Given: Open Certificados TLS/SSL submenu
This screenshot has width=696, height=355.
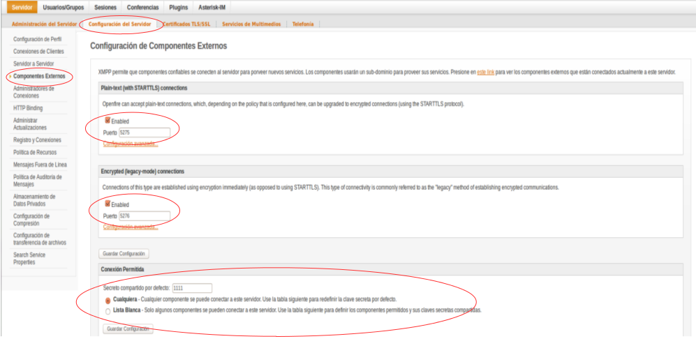Looking at the screenshot, I should [x=186, y=24].
